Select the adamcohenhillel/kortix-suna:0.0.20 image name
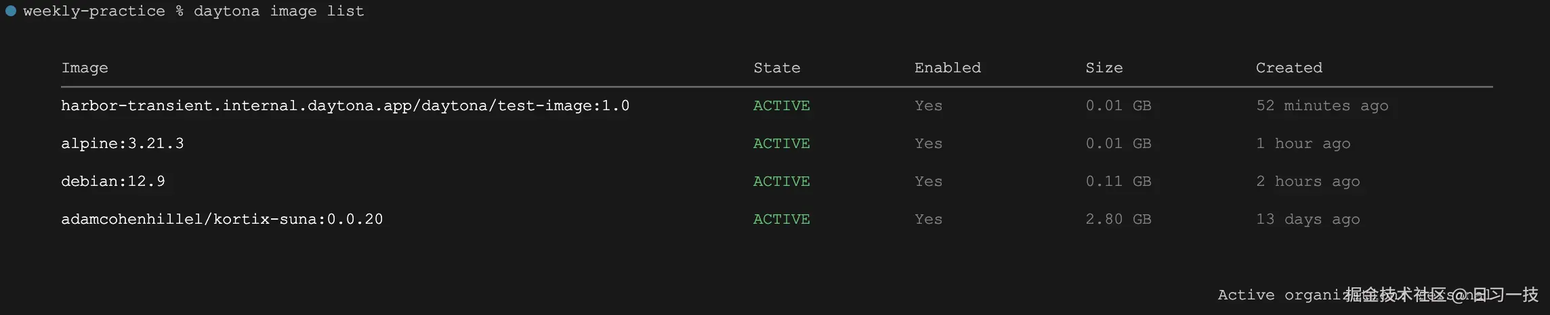The width and height of the screenshot is (1550, 315). [x=222, y=219]
